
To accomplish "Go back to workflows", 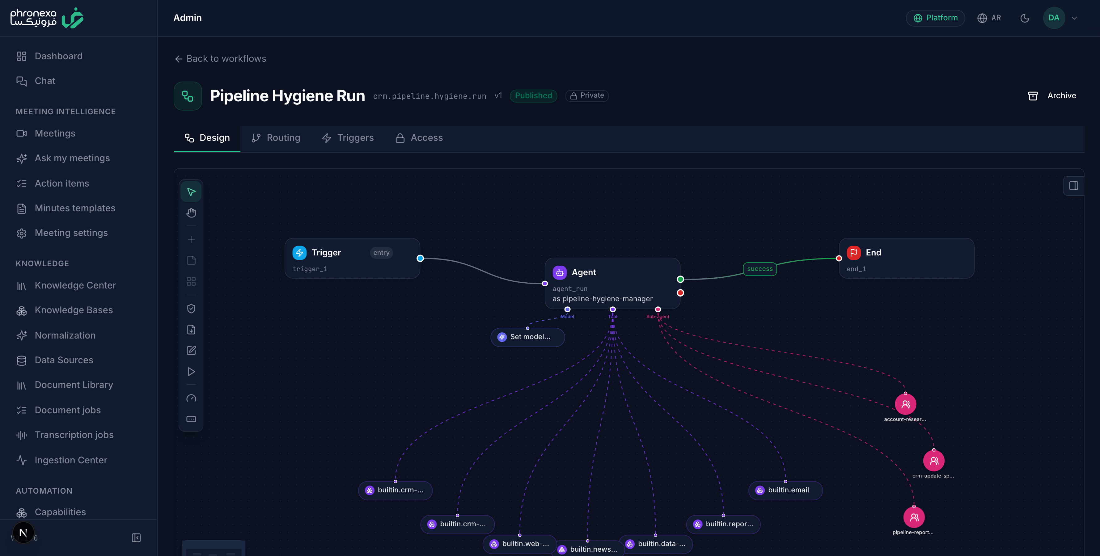I will pos(220,58).
